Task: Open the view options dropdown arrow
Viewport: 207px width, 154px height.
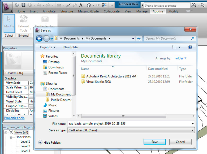Action: pos(179,47)
